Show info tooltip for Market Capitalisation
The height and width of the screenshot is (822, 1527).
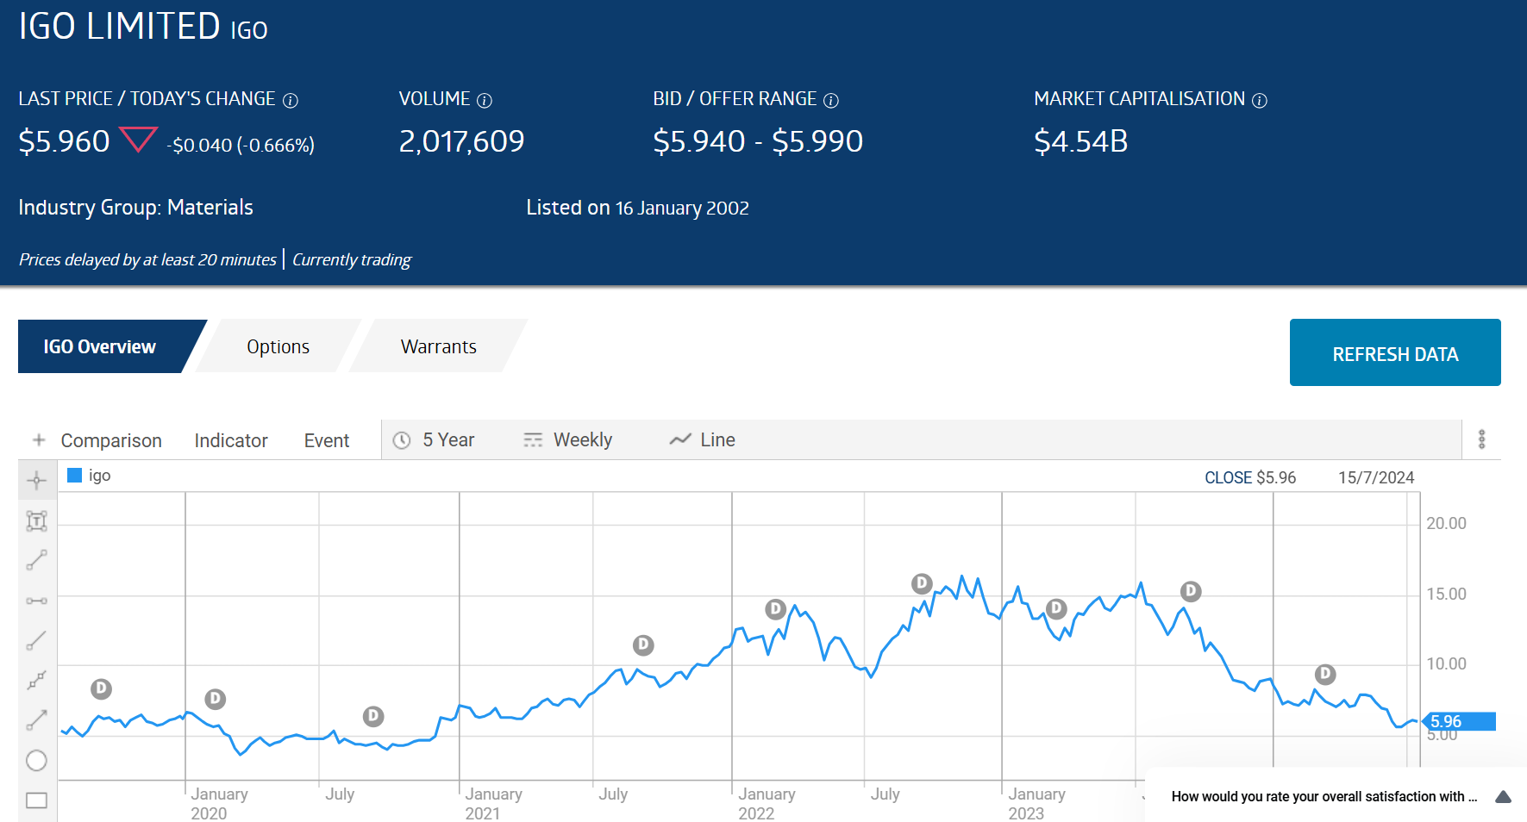coord(1260,100)
